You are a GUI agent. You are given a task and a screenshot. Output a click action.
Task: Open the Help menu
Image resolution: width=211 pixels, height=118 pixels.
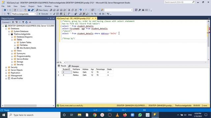click(x=56, y=6)
